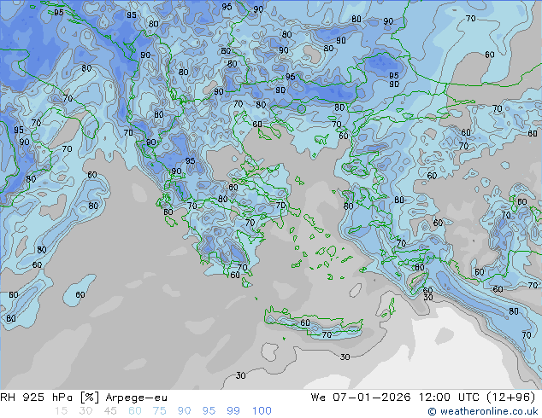Click legend value 15 in the color scale
The width and height of the screenshot is (542, 418).
pyautogui.click(x=61, y=411)
